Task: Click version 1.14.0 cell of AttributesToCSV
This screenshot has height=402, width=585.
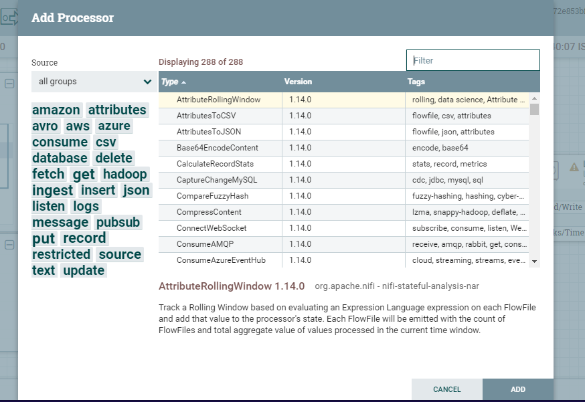Action: [x=343, y=116]
